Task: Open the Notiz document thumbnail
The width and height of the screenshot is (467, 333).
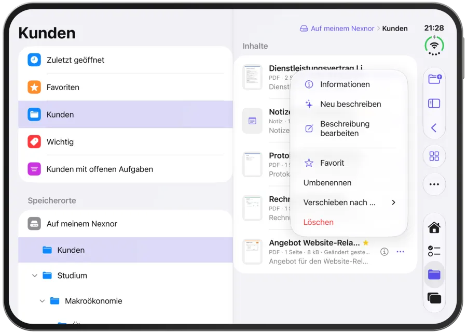Action: (x=252, y=121)
